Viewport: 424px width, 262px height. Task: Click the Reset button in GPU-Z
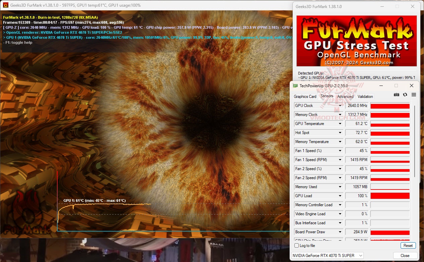click(408, 246)
